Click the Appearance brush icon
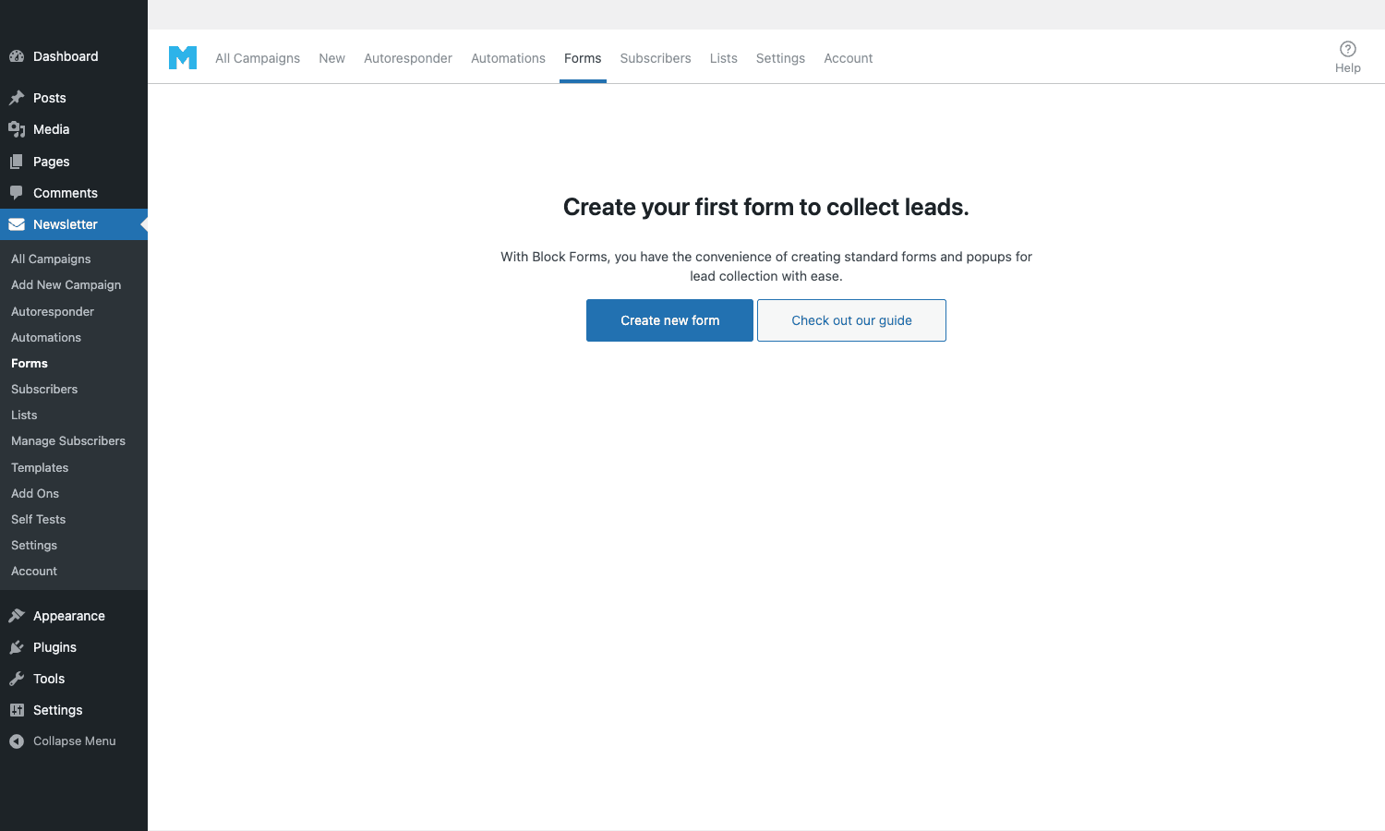This screenshot has width=1385, height=831. point(17,616)
